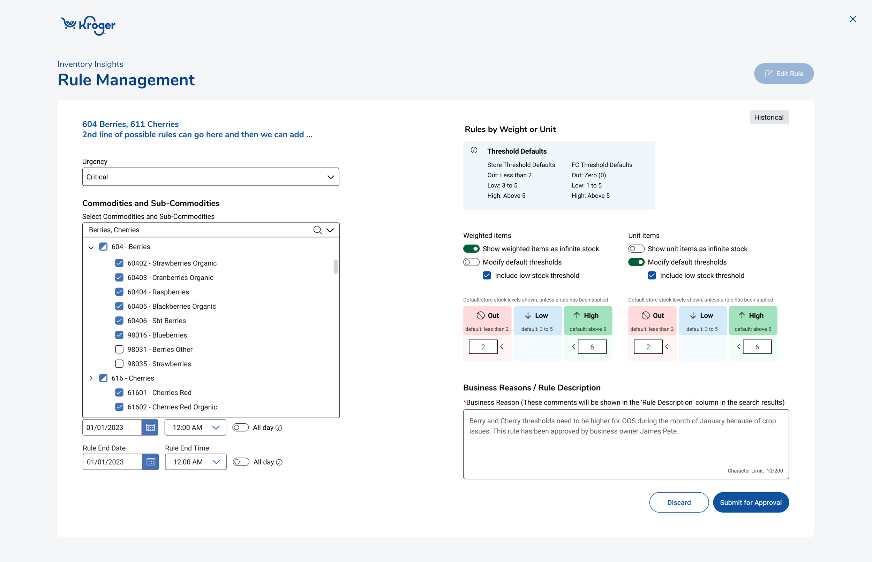Turn off Show weighted items as infinite stock
Image resolution: width=872 pixels, height=562 pixels.
471,249
